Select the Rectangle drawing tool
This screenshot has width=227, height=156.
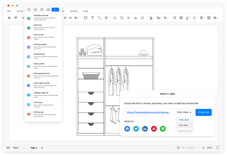point(85,18)
